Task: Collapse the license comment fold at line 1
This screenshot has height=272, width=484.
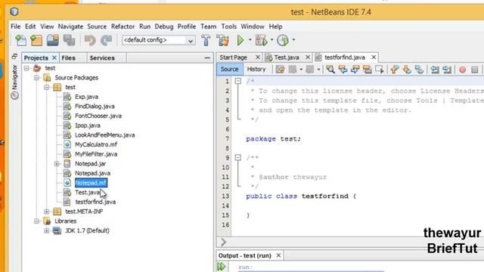Action: (x=238, y=81)
